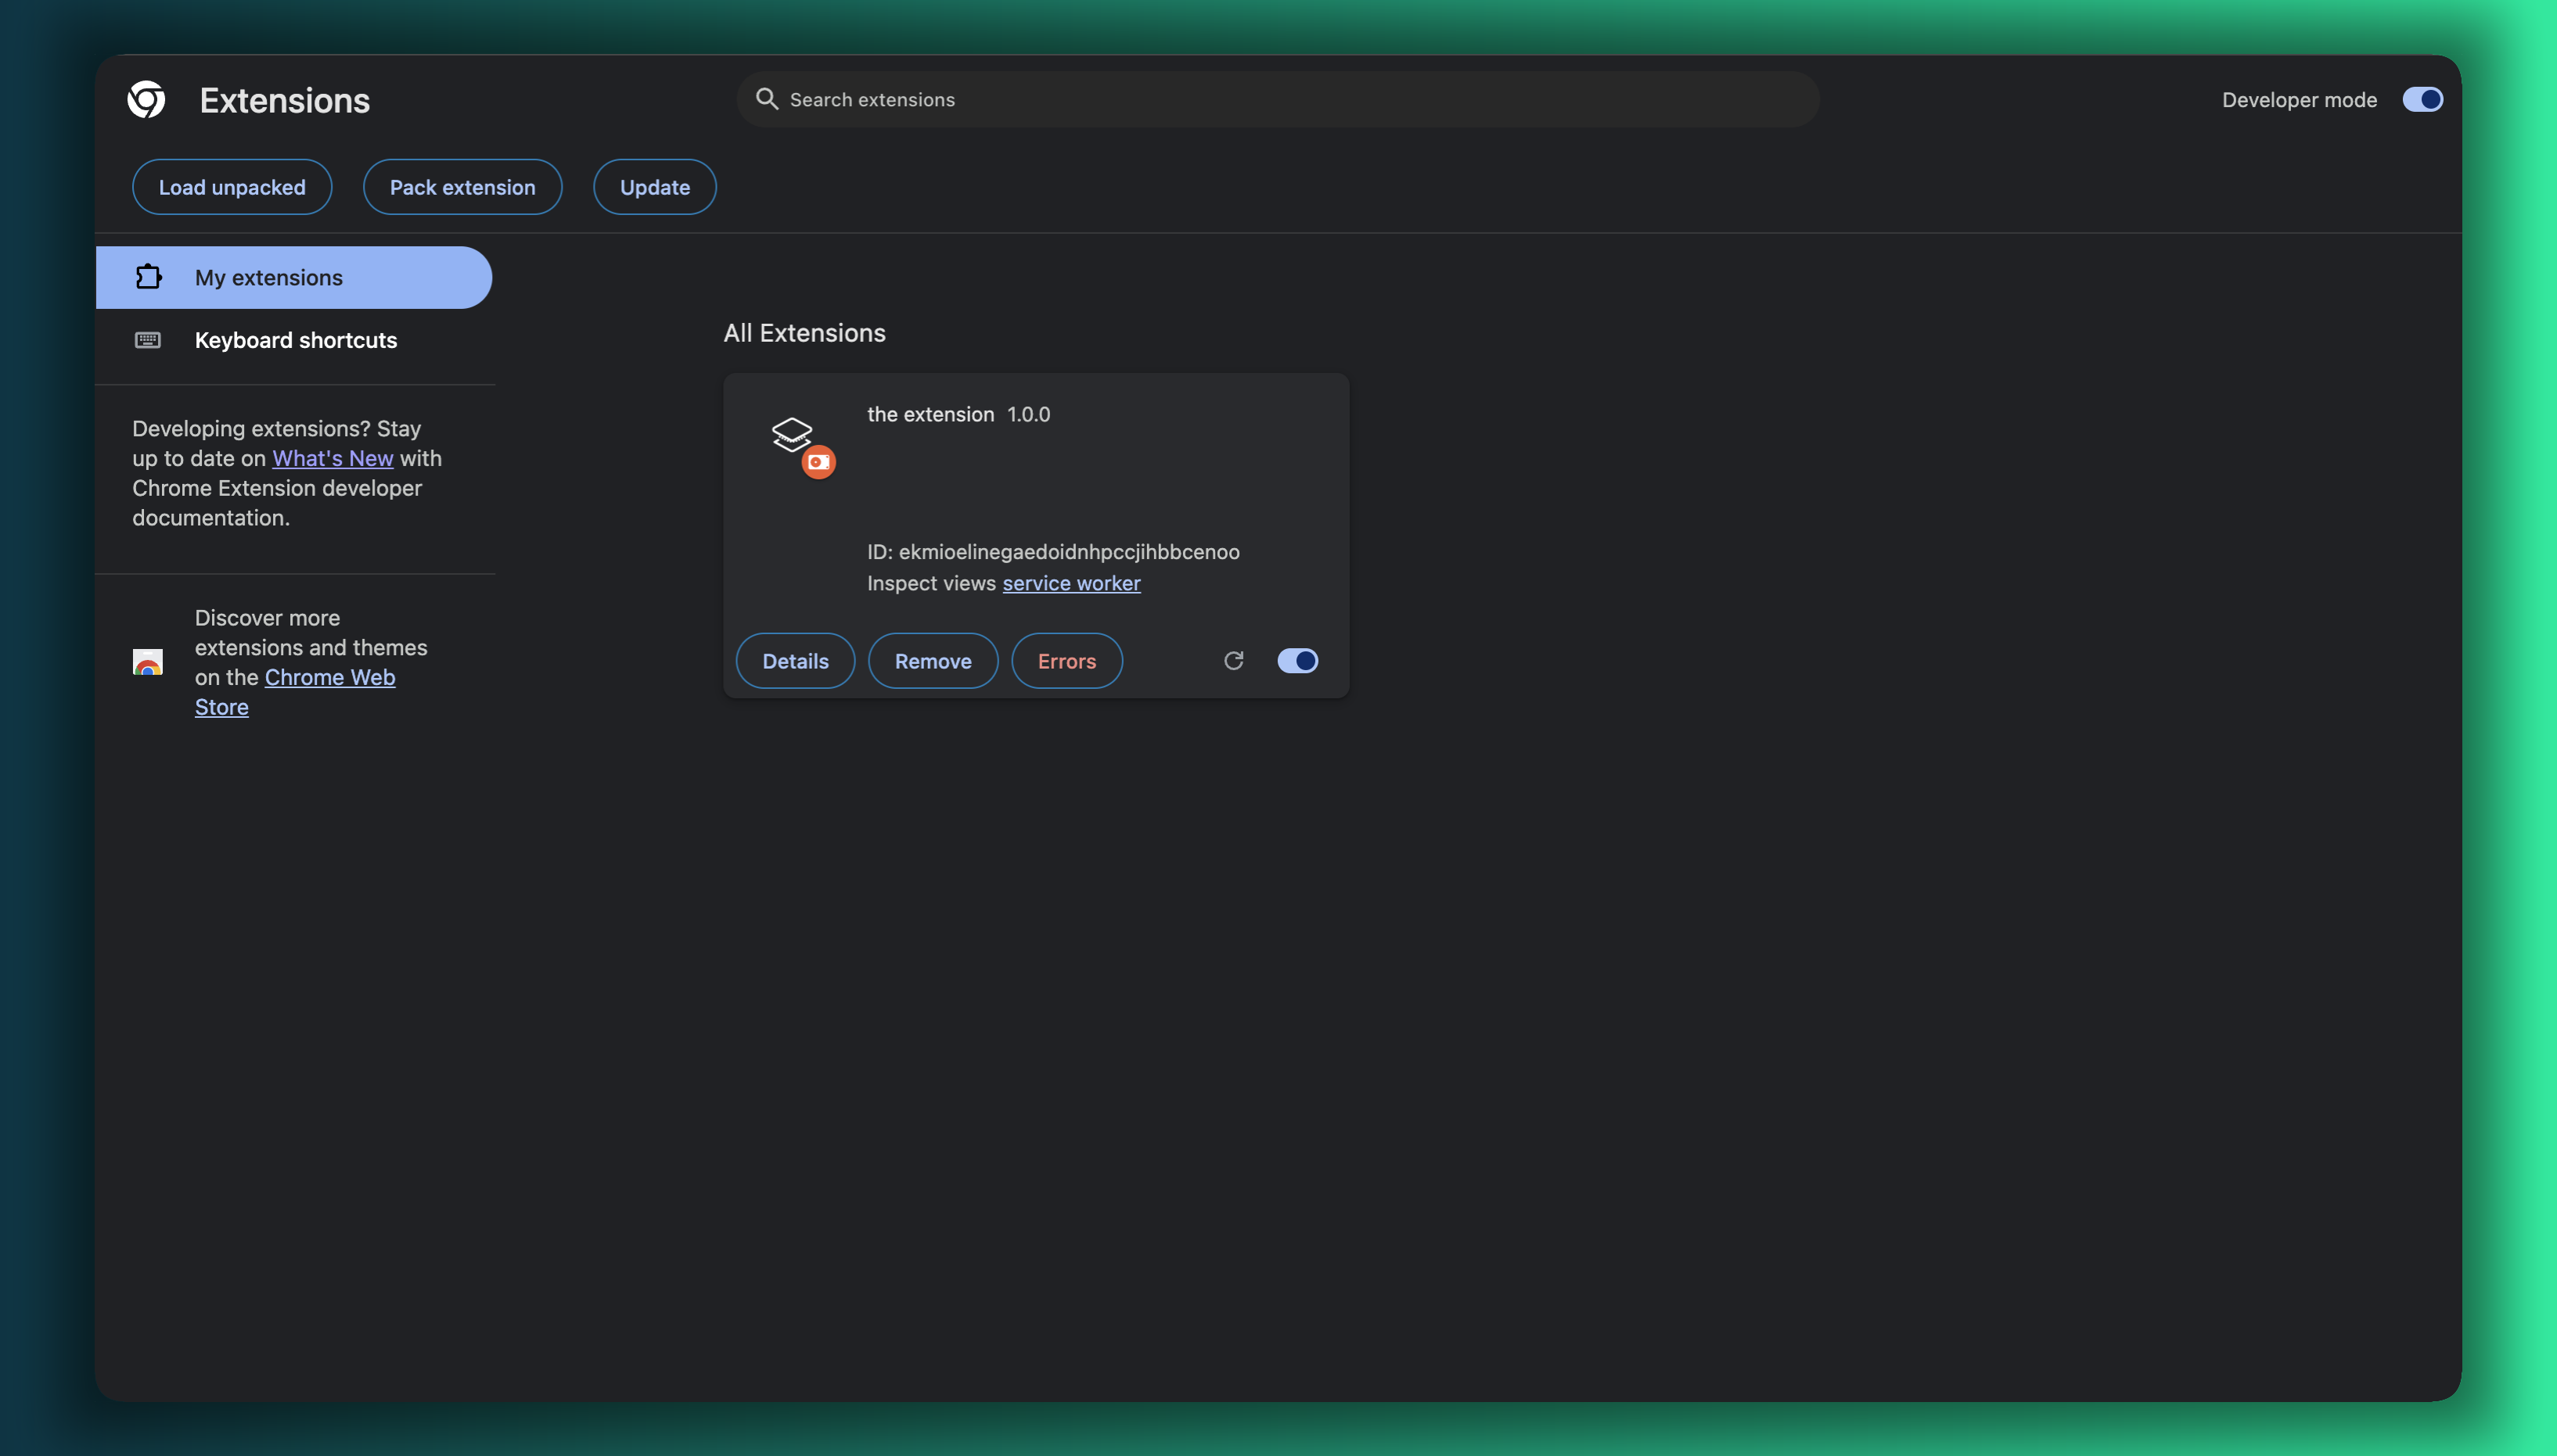Reload the extension with circular arrow
The width and height of the screenshot is (2557, 1456).
coord(1233,661)
